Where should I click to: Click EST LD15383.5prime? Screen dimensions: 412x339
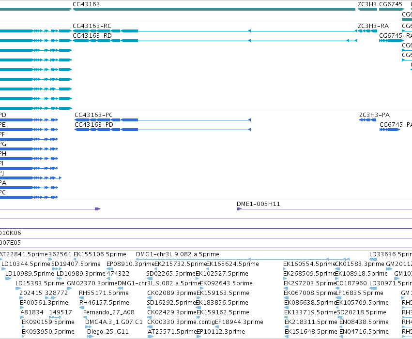coord(40,283)
